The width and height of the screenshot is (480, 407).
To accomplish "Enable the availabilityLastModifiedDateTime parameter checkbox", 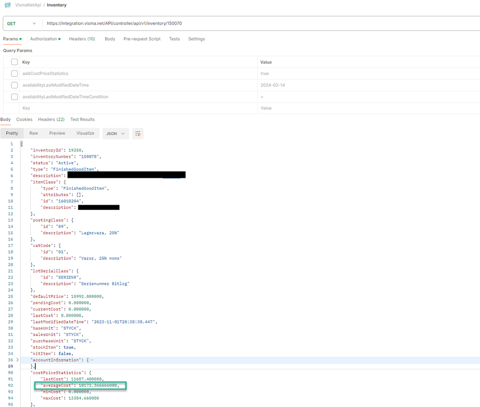I will click(x=14, y=86).
